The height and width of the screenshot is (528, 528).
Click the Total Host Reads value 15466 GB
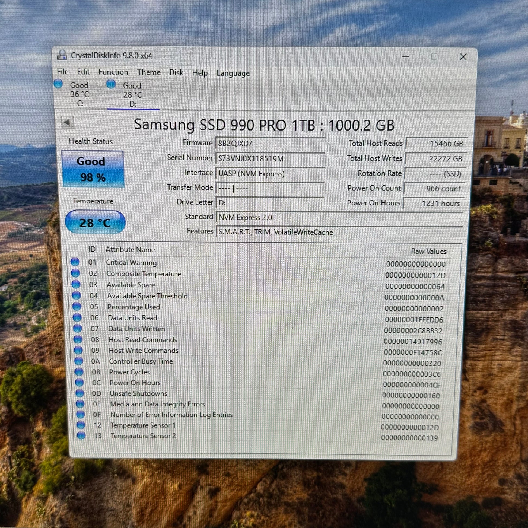pos(436,144)
